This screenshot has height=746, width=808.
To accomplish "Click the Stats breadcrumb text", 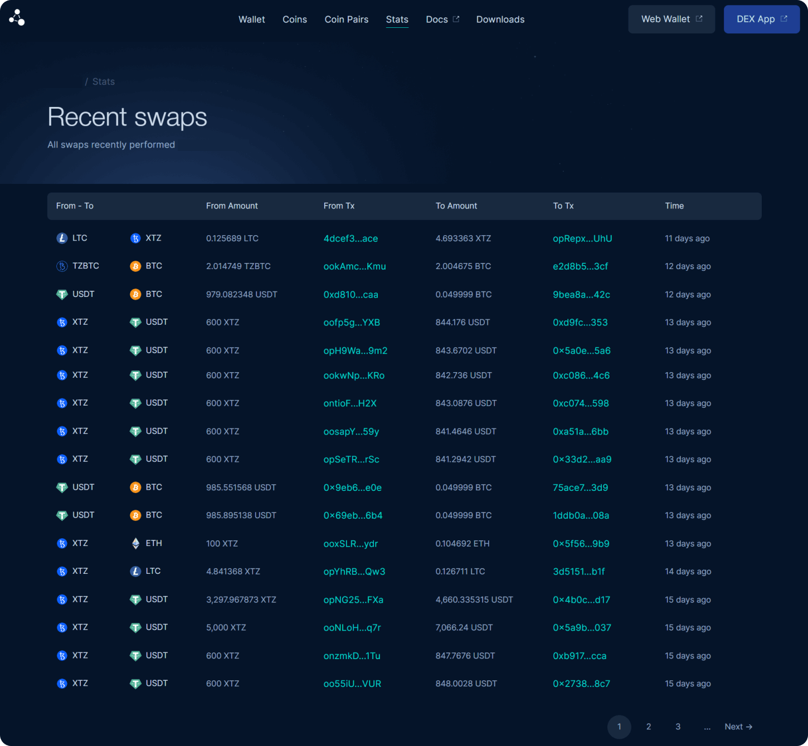I will pyautogui.click(x=104, y=81).
